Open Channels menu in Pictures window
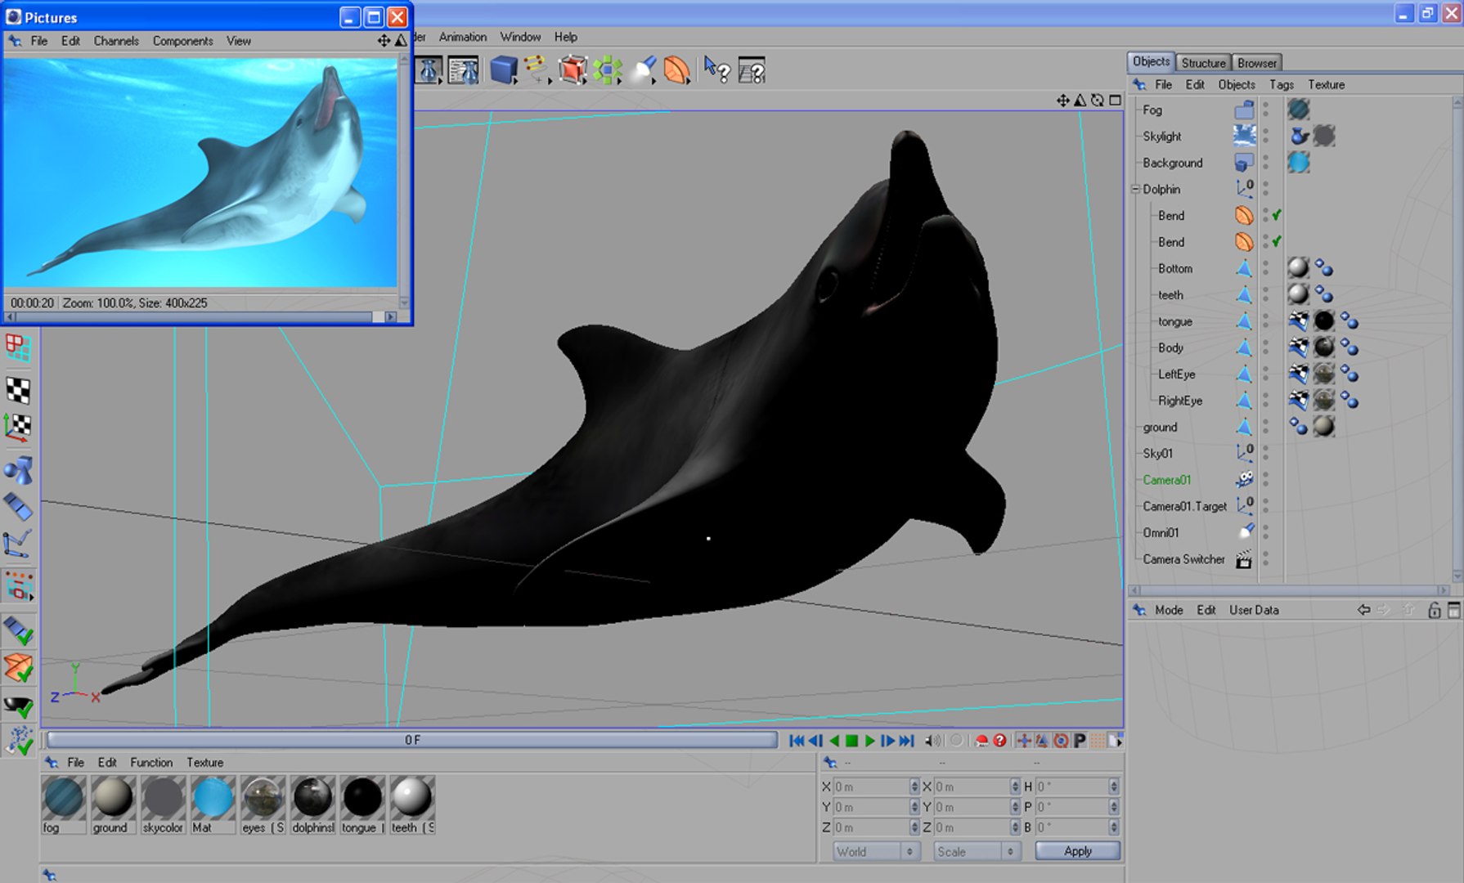This screenshot has height=883, width=1464. (x=116, y=41)
